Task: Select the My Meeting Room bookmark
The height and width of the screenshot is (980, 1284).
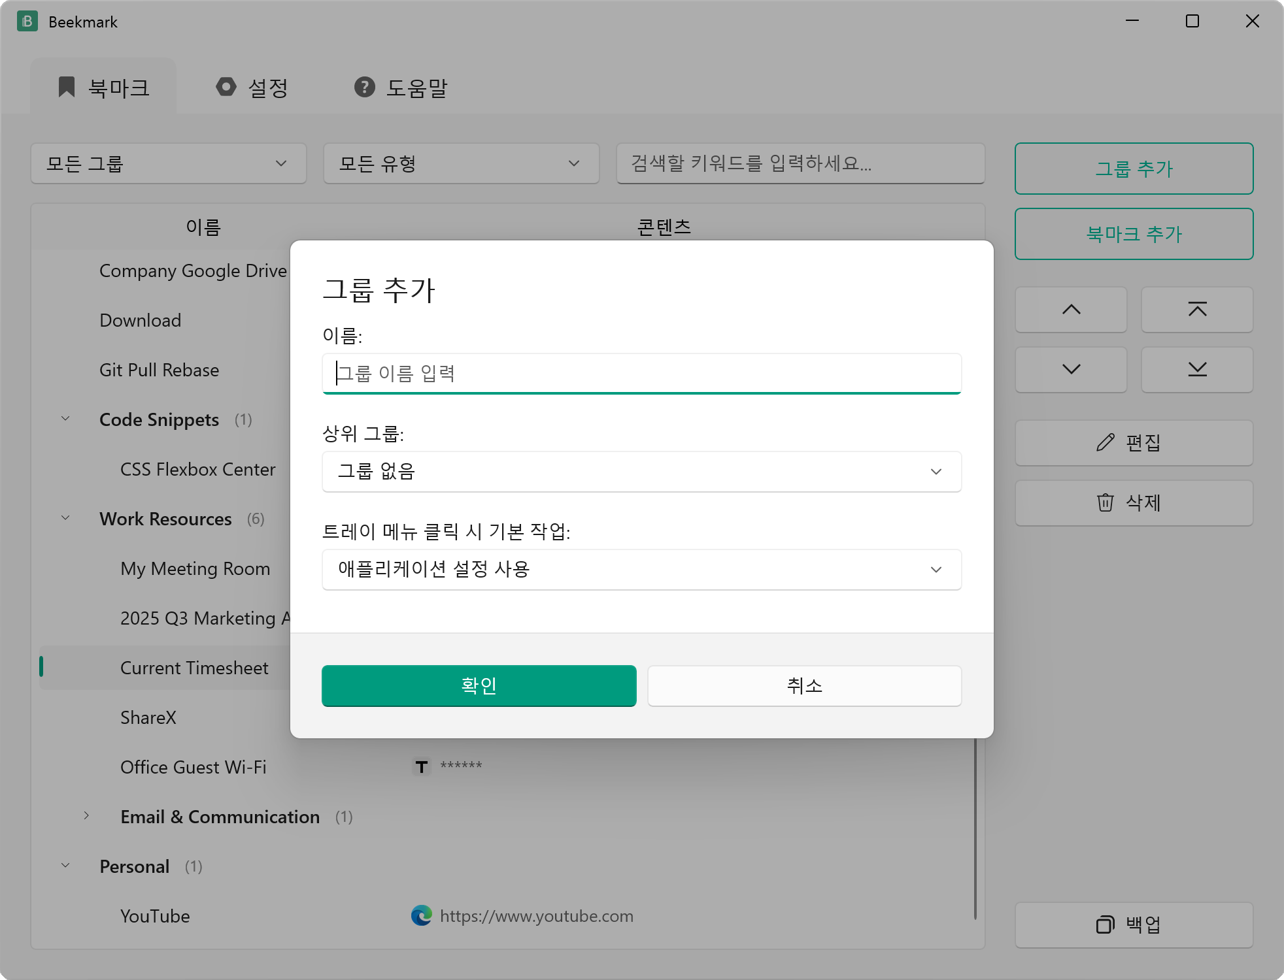Action: pos(195,568)
